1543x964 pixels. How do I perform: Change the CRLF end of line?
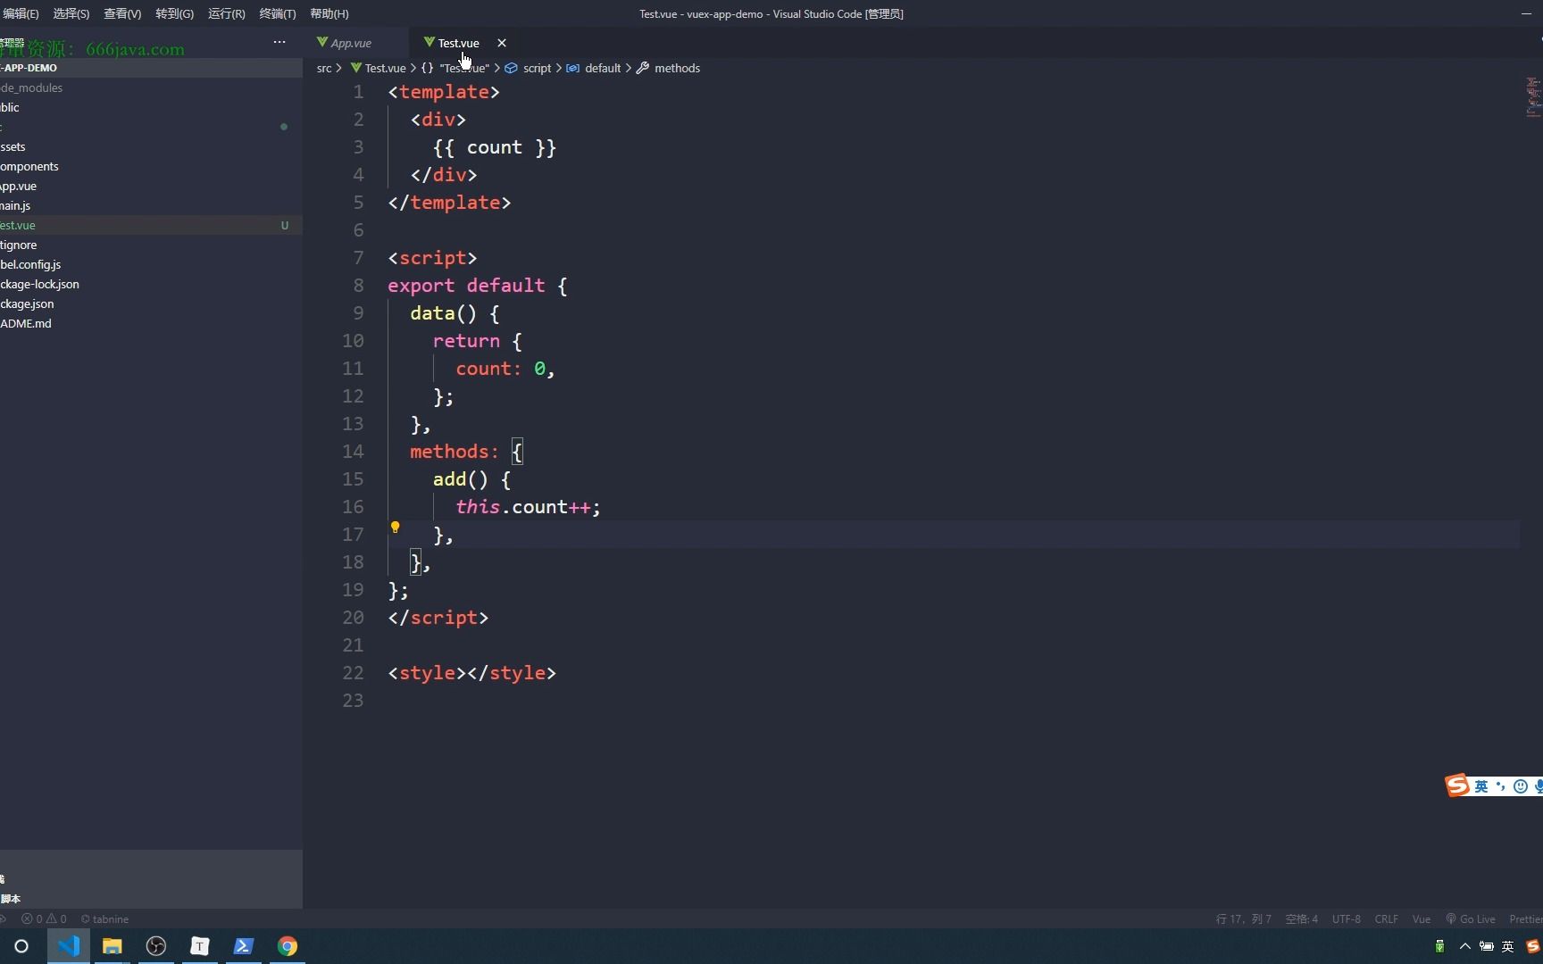click(x=1386, y=918)
